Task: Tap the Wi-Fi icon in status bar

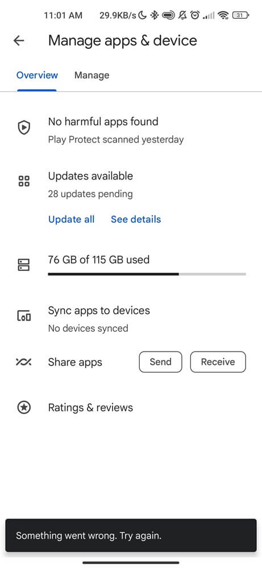Action: (223, 15)
